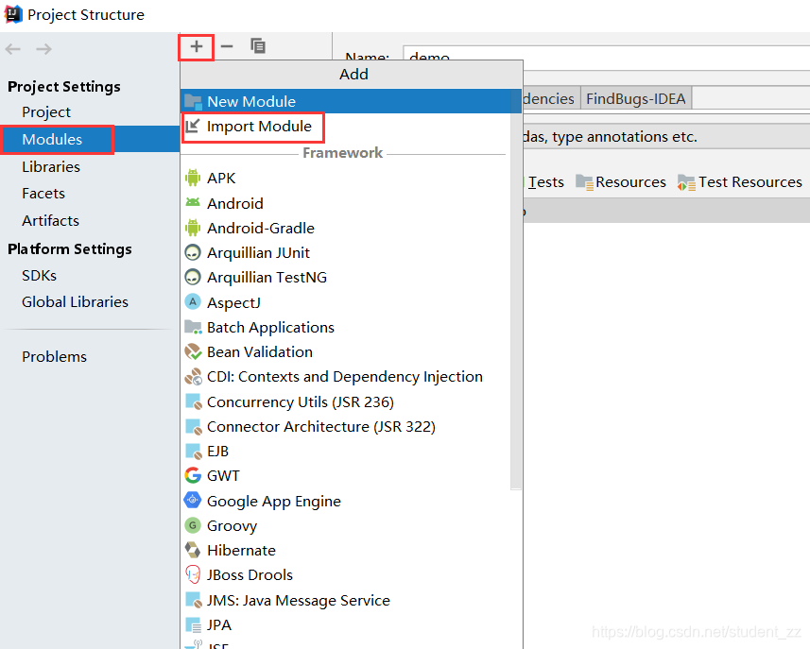The image size is (810, 649).
Task: Click the New Module folder icon
Action: click(x=193, y=101)
